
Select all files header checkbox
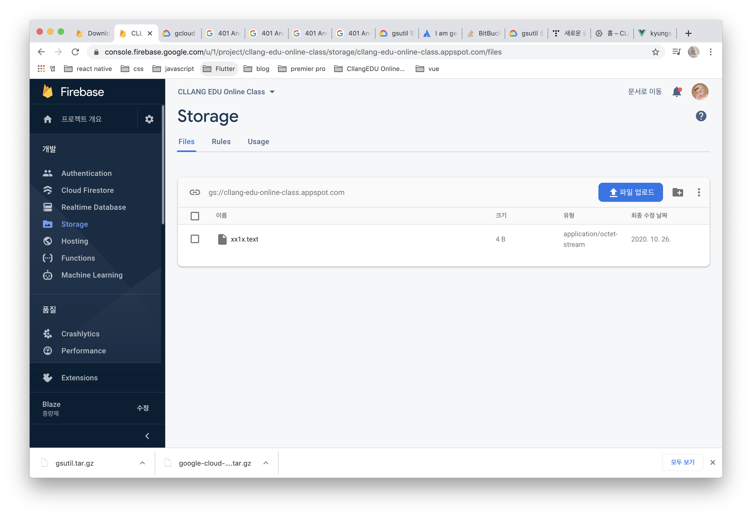click(x=195, y=216)
